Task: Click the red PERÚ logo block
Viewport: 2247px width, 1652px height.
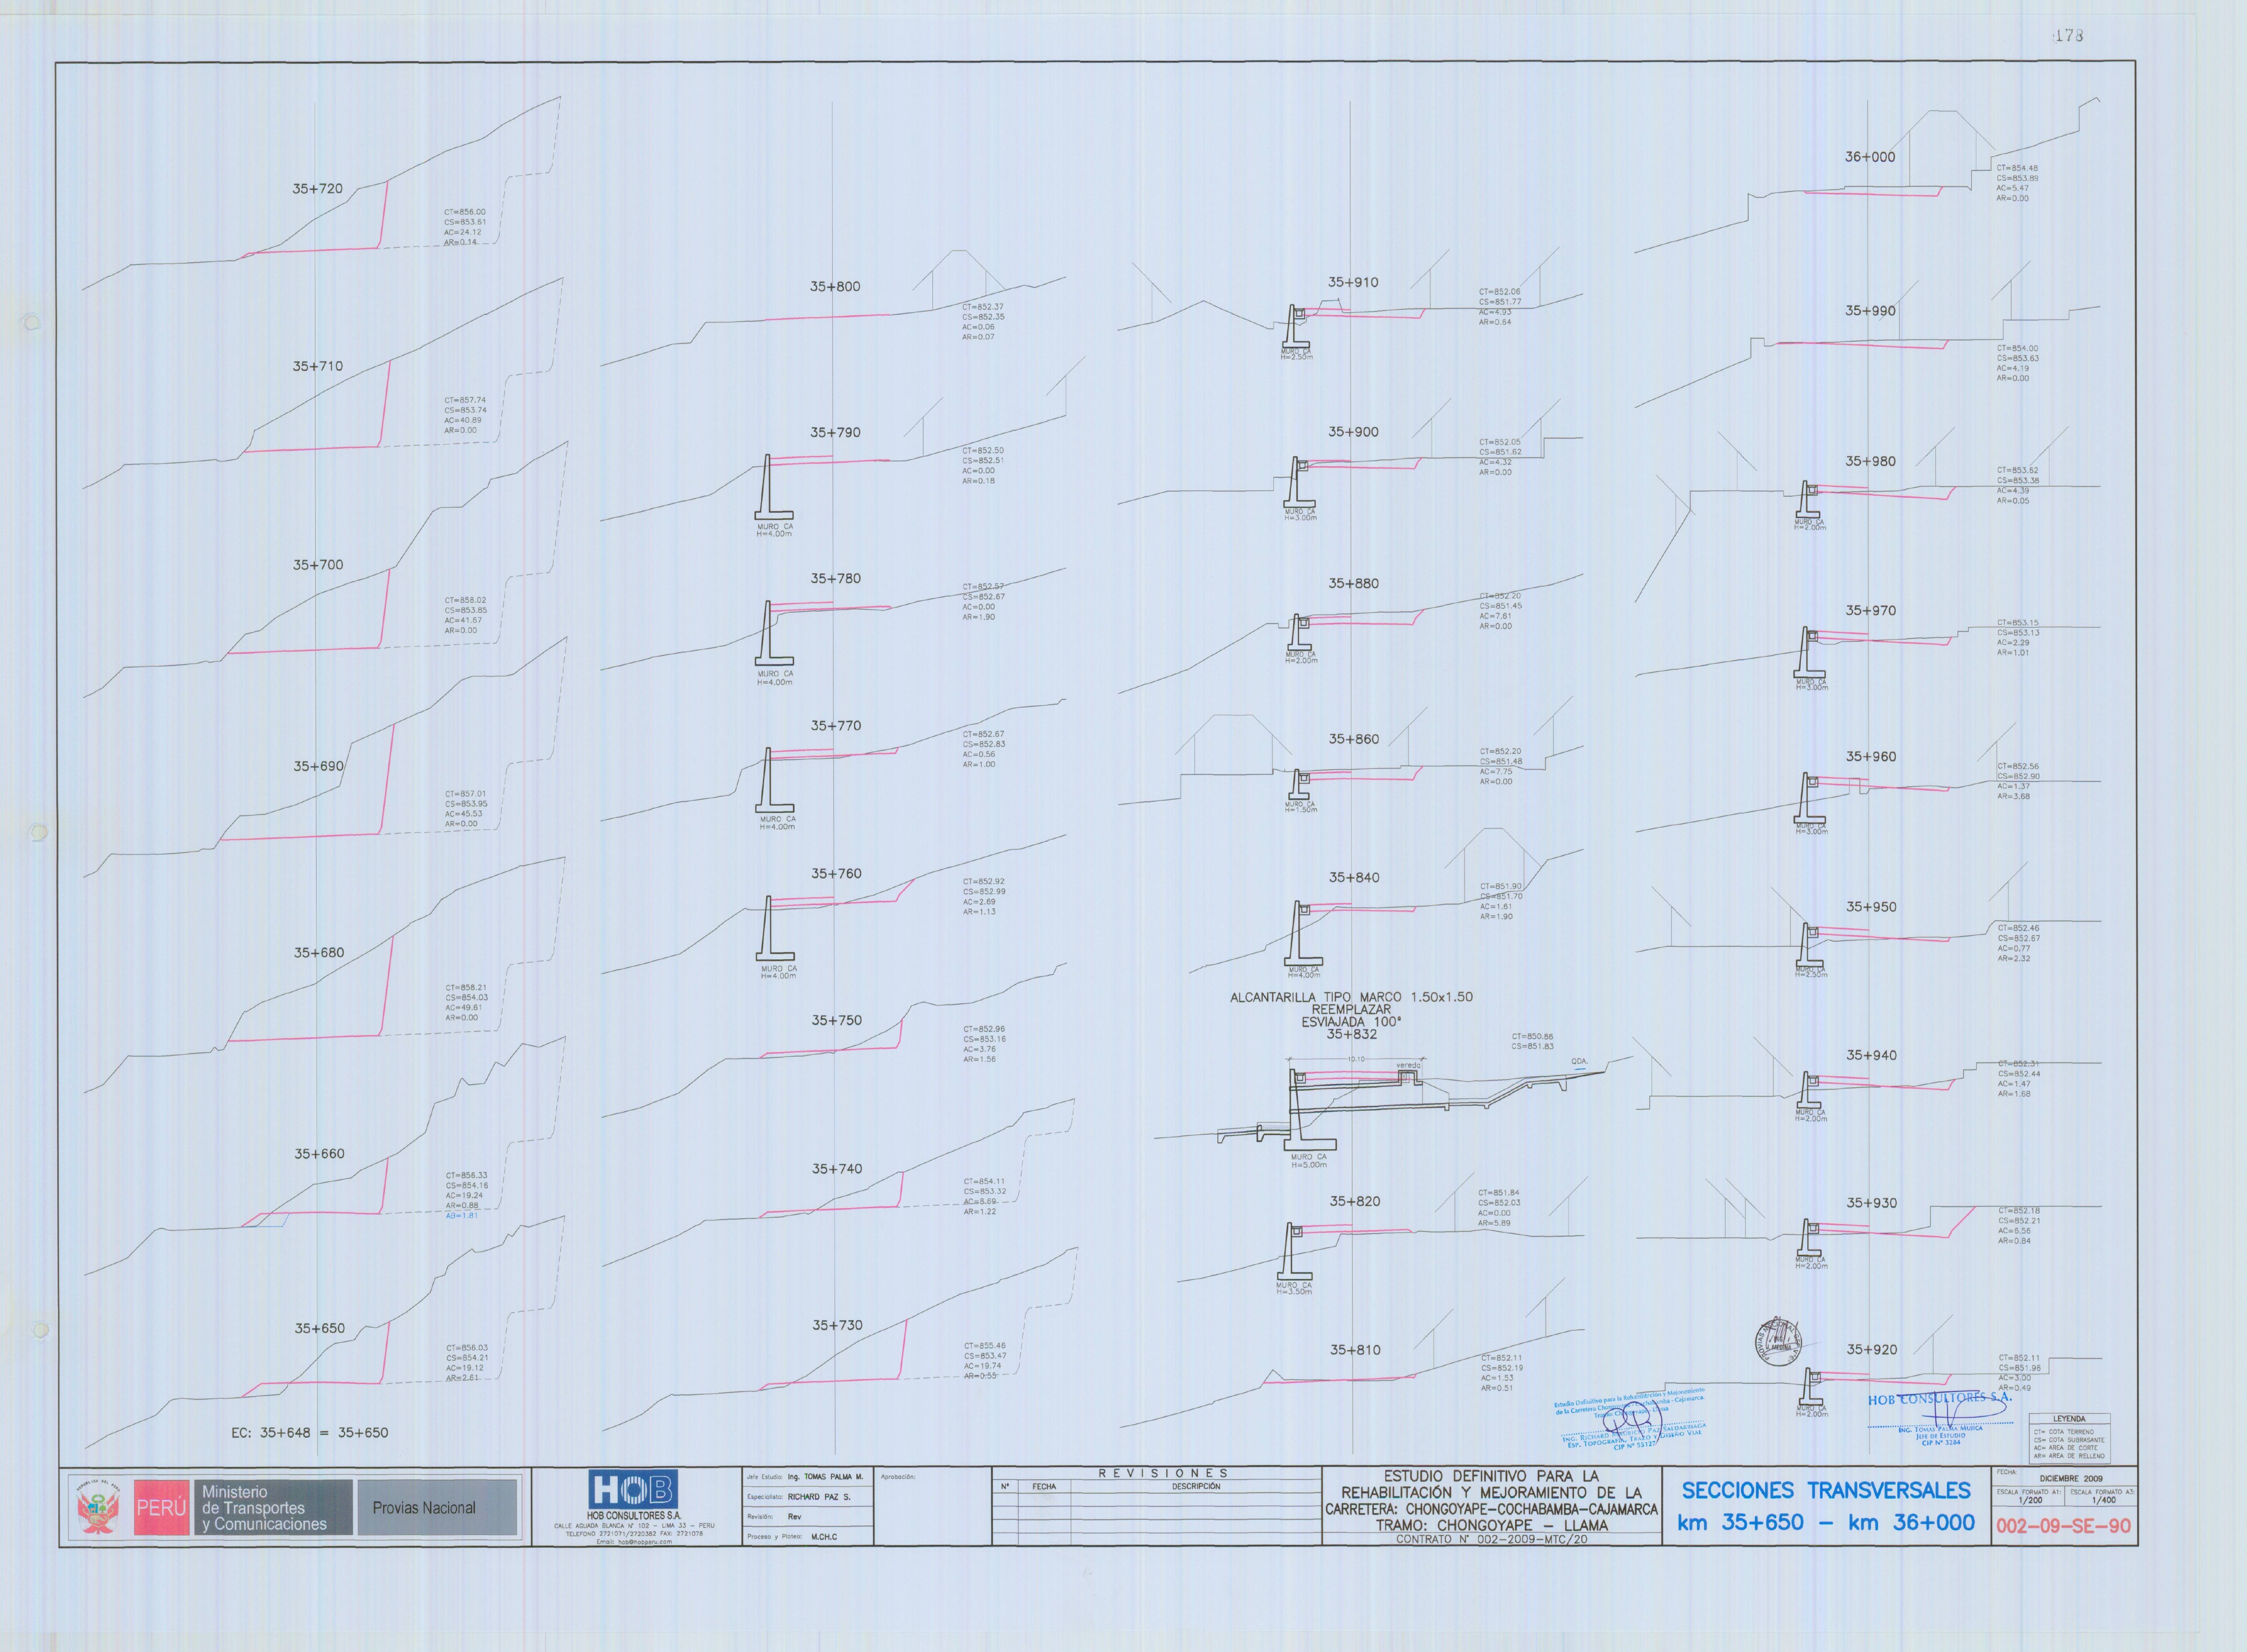Action: point(162,1507)
